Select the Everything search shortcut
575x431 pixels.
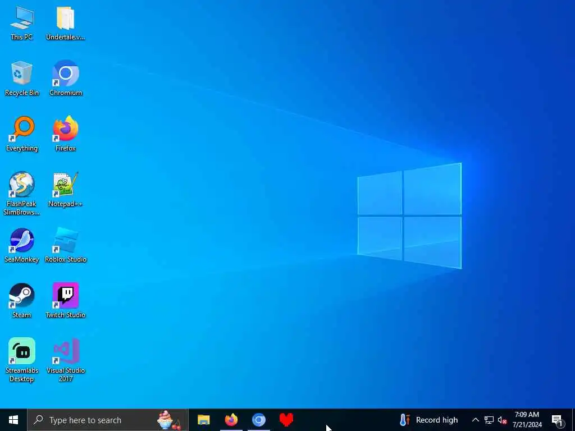coord(22,134)
